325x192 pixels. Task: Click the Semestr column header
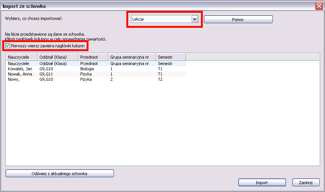coord(171,57)
